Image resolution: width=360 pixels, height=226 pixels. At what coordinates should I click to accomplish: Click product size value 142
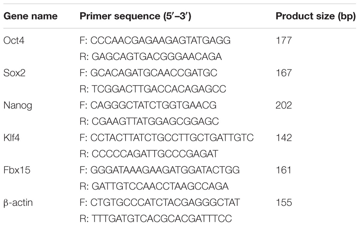(x=284, y=138)
